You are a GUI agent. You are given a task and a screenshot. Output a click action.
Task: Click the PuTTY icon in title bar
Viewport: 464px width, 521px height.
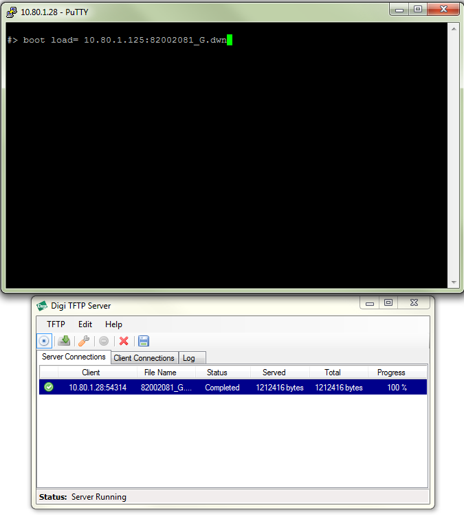click(11, 12)
